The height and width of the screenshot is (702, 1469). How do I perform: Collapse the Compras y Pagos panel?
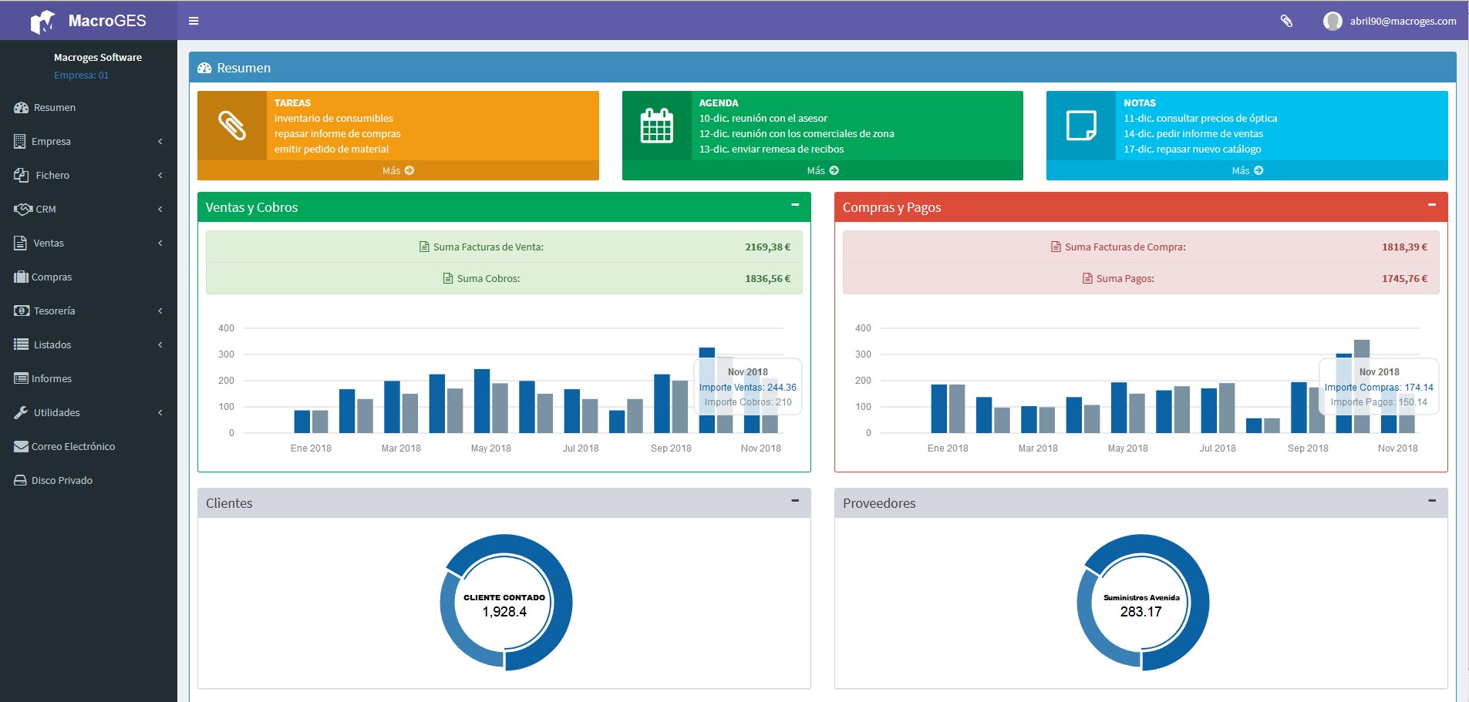click(x=1432, y=205)
